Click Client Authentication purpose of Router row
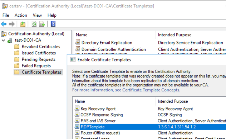 [x=175, y=133]
